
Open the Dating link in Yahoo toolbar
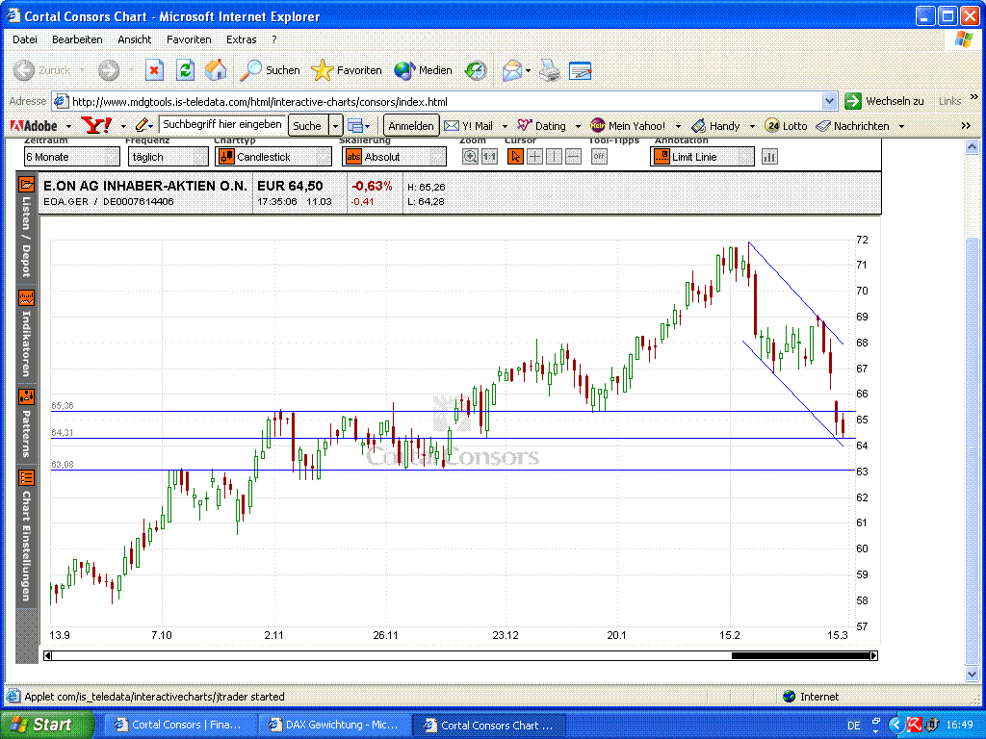[541, 126]
